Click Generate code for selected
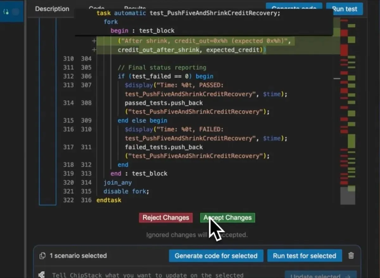 point(216,256)
